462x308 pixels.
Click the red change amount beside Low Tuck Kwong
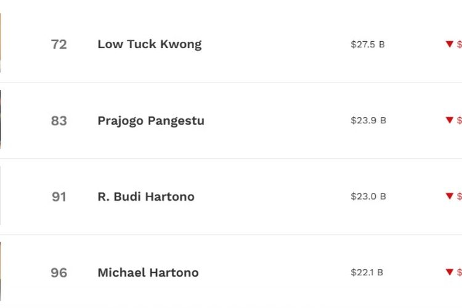[x=459, y=44]
